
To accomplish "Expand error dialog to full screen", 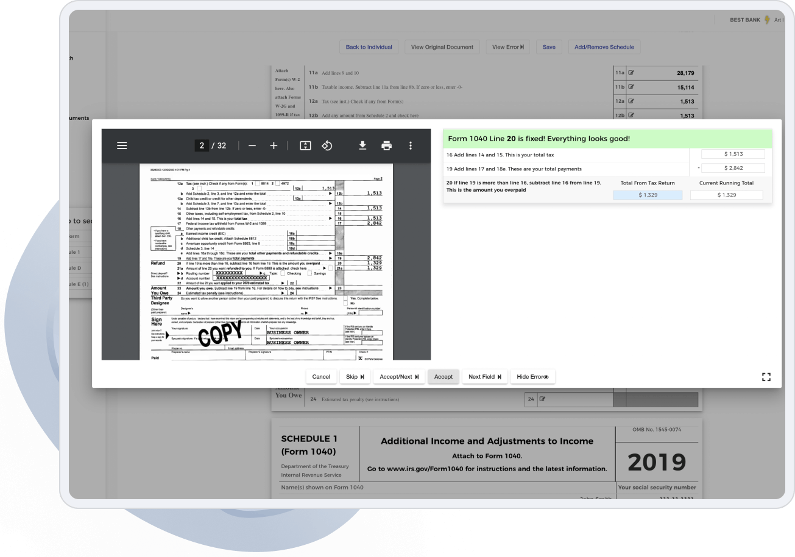I will 766,377.
